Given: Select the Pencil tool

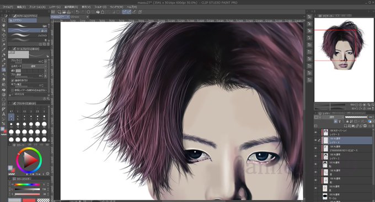Looking at the screenshot, I should (4, 59).
